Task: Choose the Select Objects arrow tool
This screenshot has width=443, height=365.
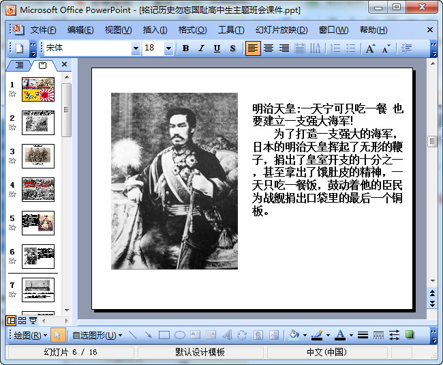Action: (x=58, y=335)
